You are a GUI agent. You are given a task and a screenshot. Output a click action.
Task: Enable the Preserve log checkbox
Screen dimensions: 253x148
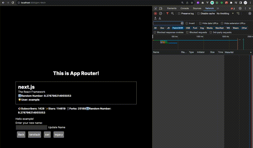coord(179,14)
